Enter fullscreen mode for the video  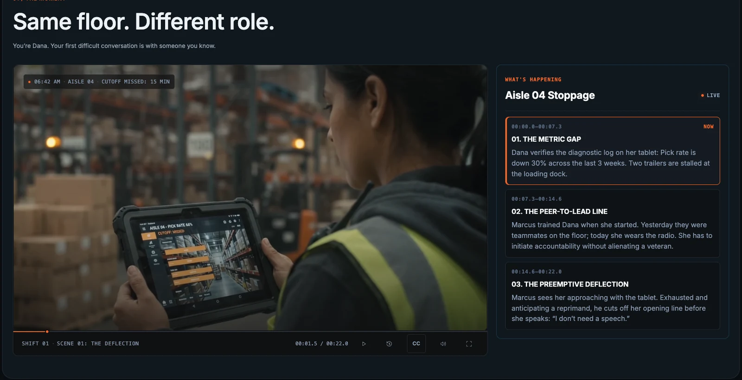pos(469,344)
